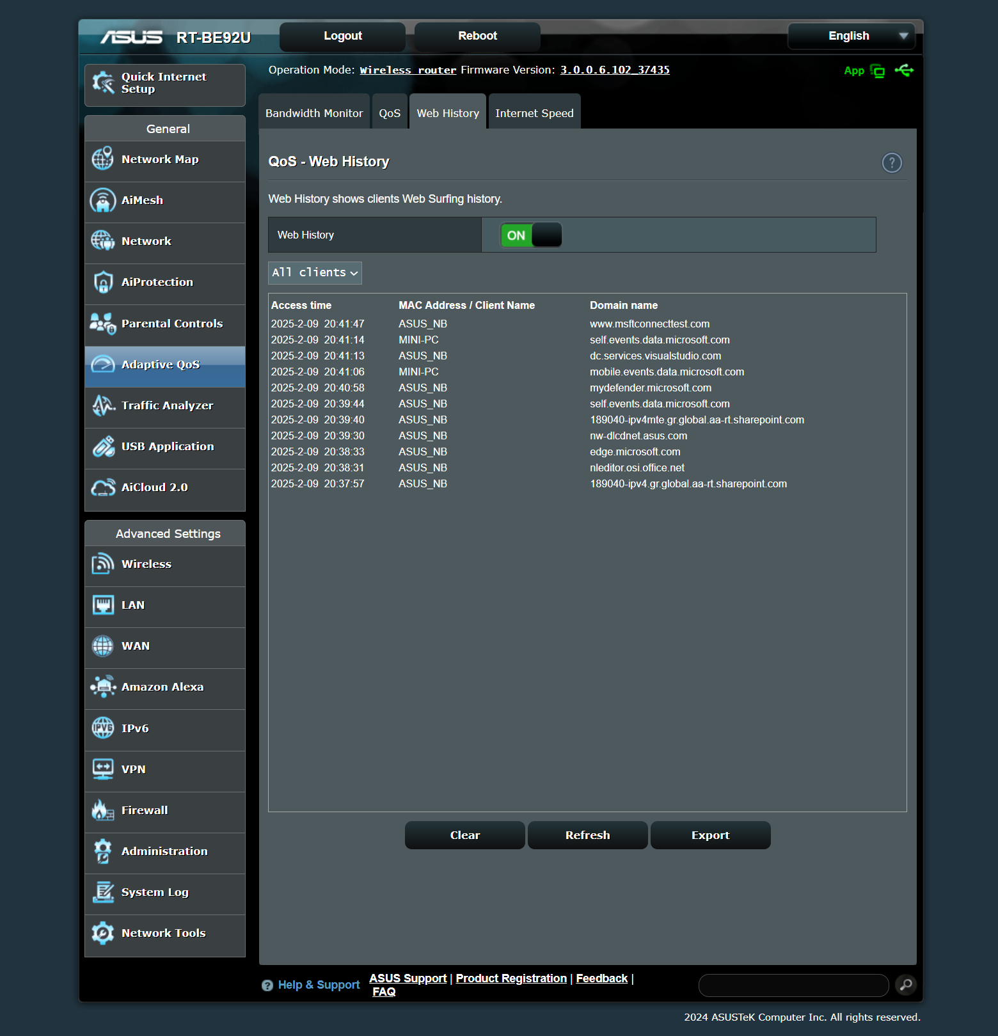This screenshot has width=998, height=1036.
Task: Open the Wireless router operation mode link
Action: coord(408,70)
